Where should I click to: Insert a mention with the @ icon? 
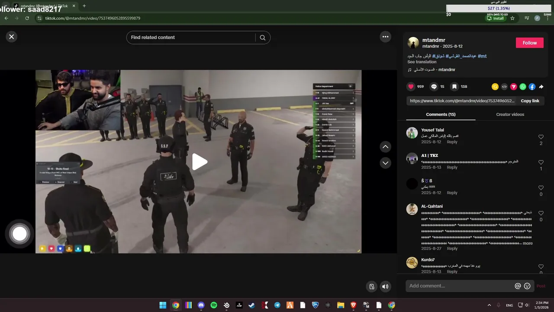pyautogui.click(x=518, y=286)
